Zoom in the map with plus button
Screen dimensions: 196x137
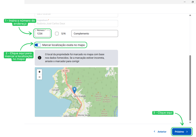coord(39,72)
